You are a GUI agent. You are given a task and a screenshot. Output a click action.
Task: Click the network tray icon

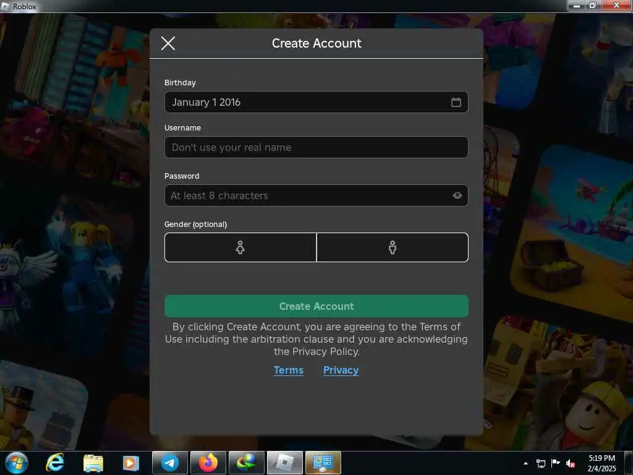[540, 463]
